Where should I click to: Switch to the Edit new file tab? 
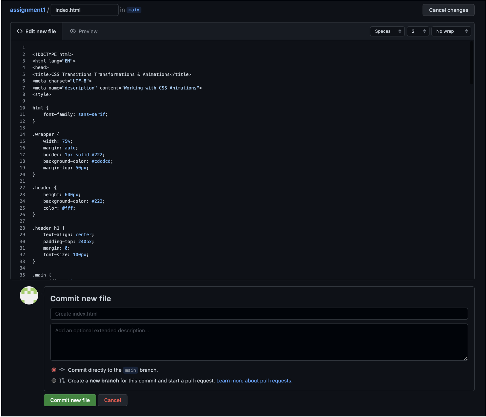tap(36, 31)
